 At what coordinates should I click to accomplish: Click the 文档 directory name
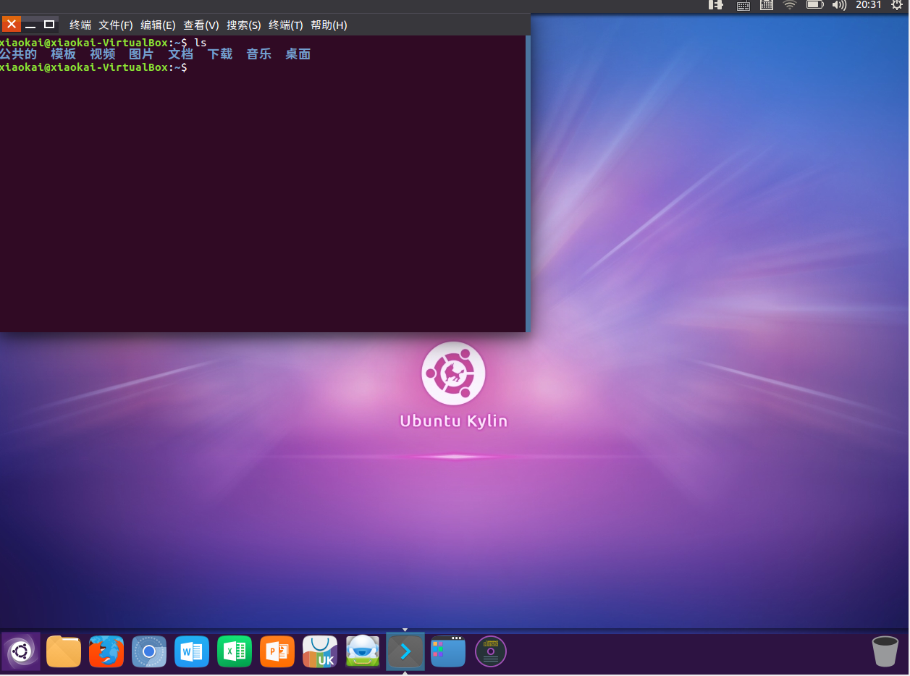(x=181, y=54)
